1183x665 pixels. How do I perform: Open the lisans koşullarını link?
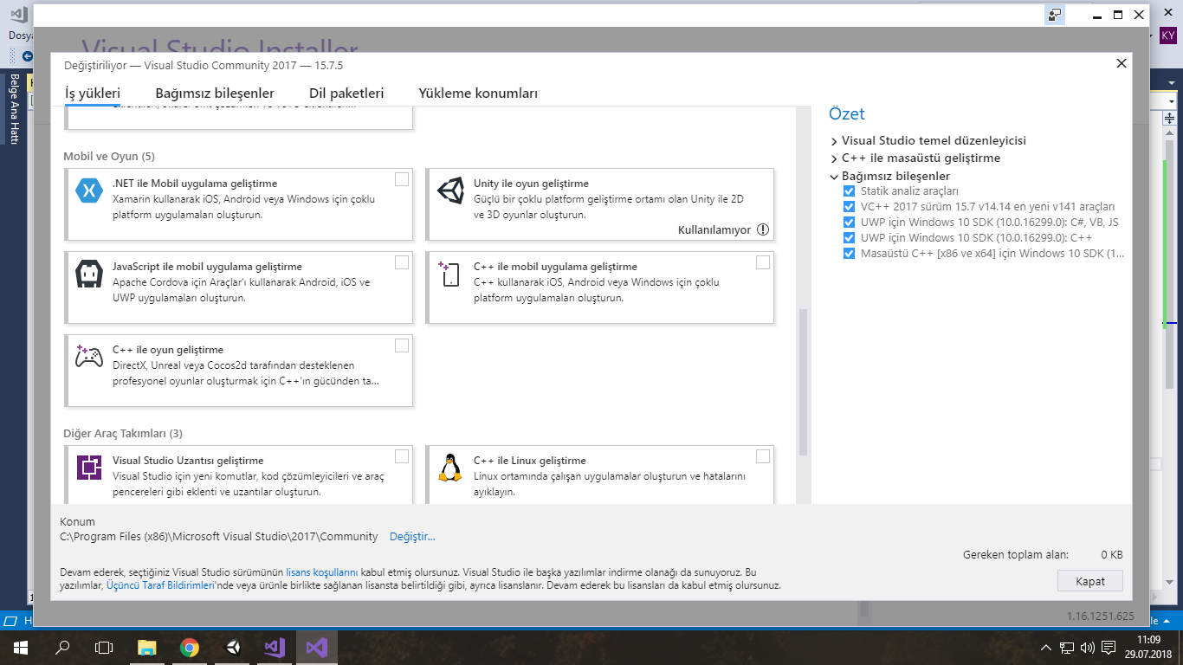coord(322,572)
